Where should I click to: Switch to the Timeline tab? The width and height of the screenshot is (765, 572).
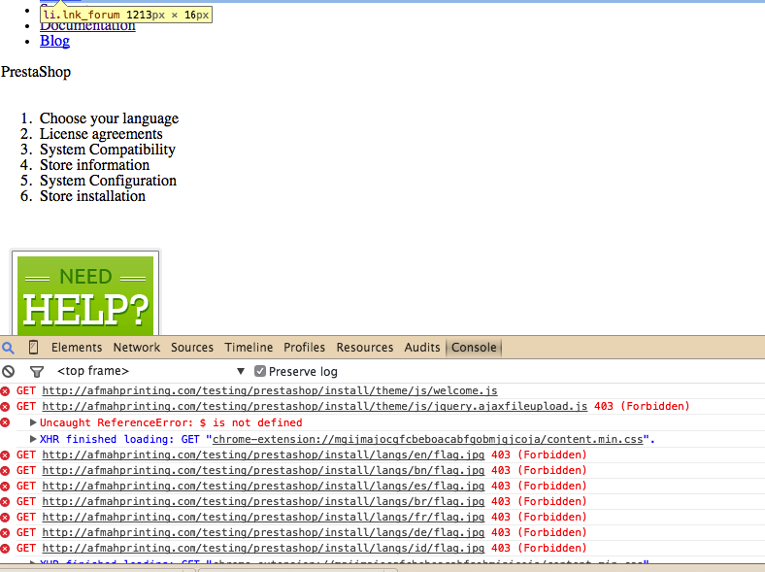(x=249, y=348)
